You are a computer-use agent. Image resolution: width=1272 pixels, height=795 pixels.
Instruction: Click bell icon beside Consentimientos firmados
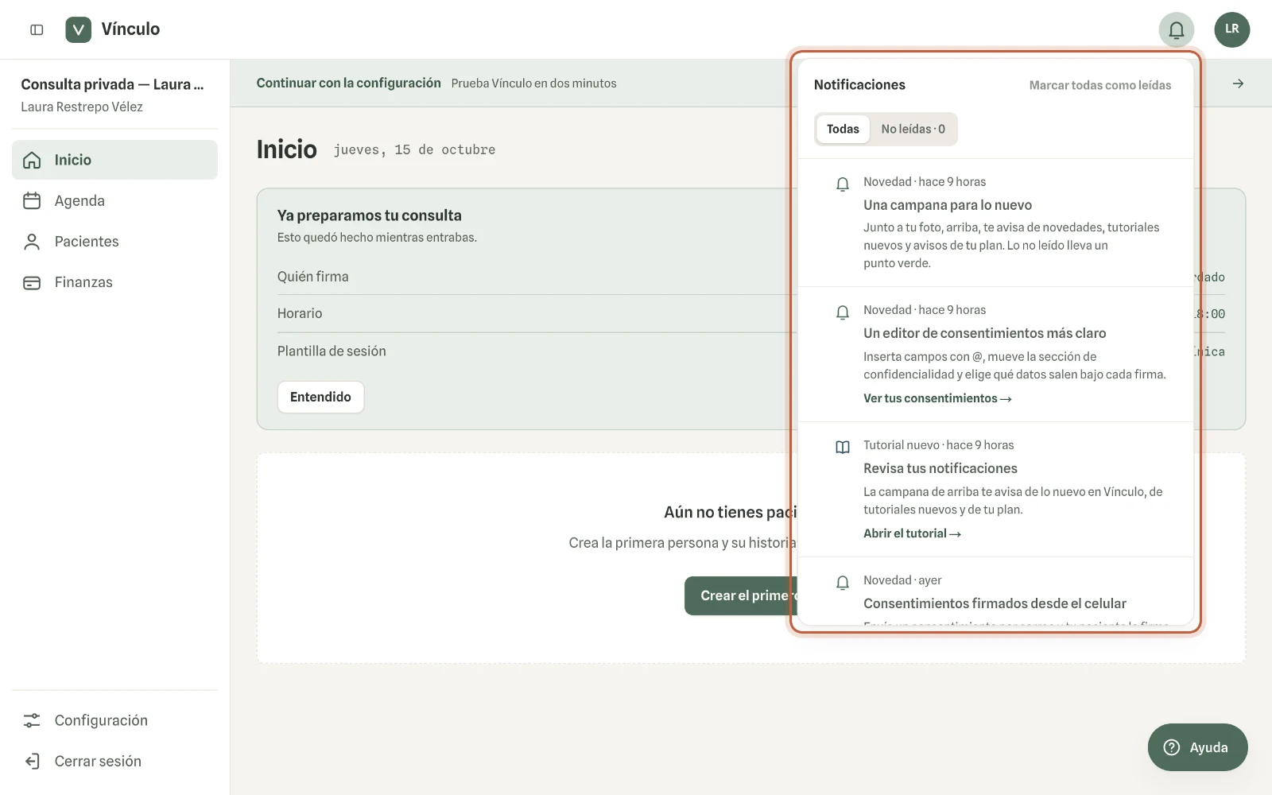coord(843,583)
